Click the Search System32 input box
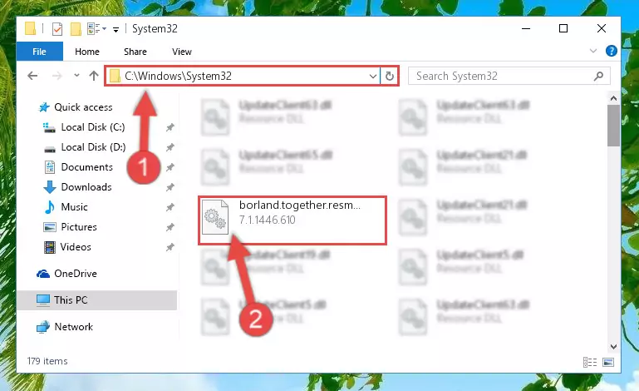This screenshot has width=639, height=391. [501, 77]
